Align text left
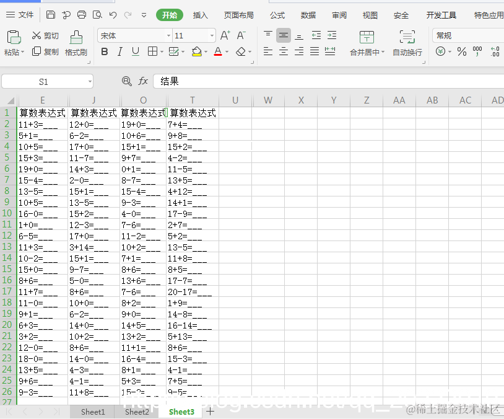 pos(267,51)
